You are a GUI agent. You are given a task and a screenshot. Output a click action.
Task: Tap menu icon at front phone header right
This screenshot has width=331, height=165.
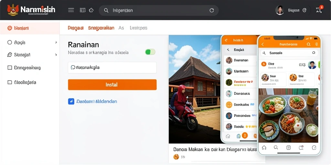pos(316,44)
